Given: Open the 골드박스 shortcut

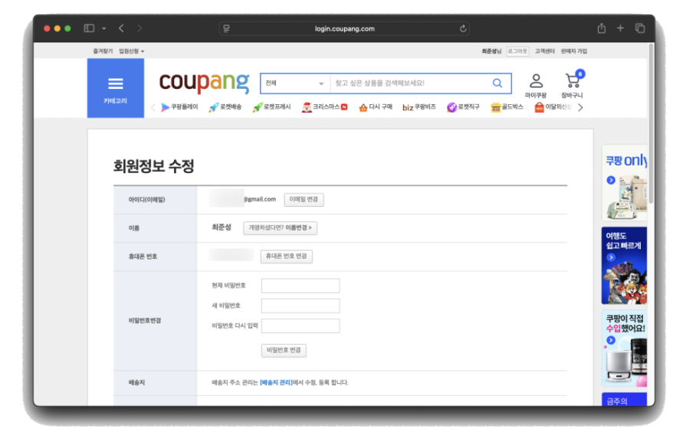Looking at the screenshot, I should click(507, 107).
